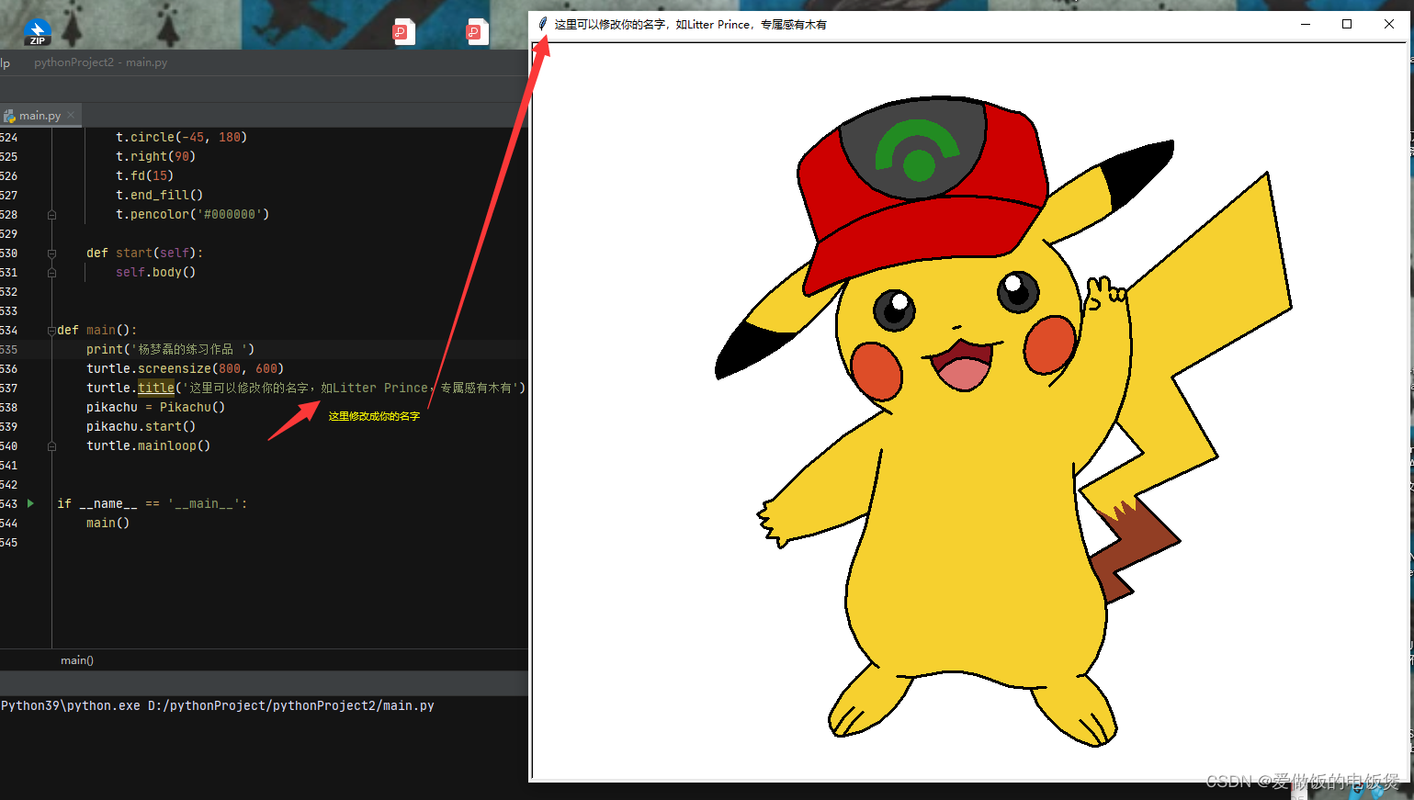Click the main() call on line 544
Image resolution: width=1414 pixels, height=800 pixels.
coord(107,523)
